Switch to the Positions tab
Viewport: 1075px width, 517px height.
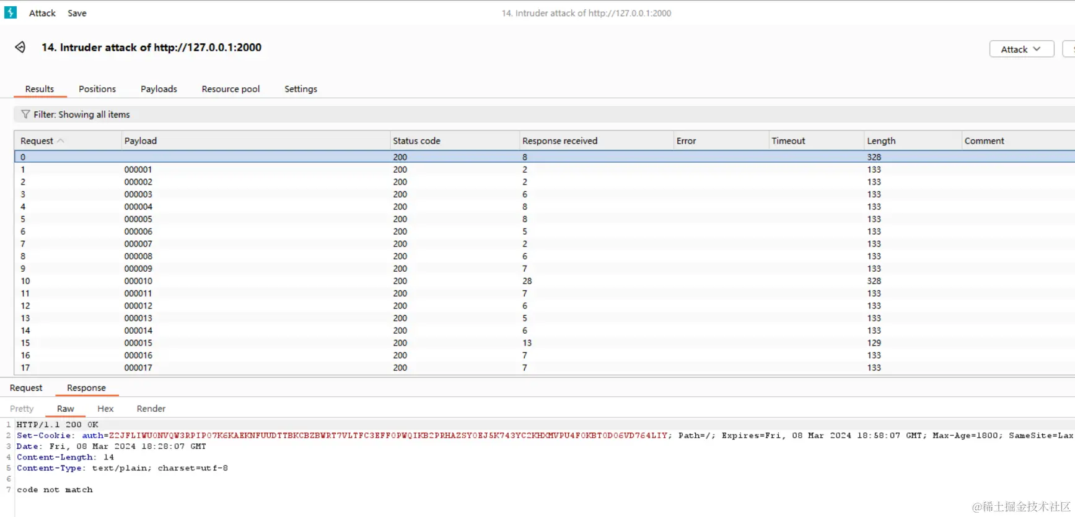click(x=97, y=89)
